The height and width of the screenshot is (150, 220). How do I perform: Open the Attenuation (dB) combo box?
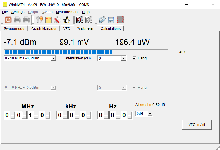click(123, 58)
